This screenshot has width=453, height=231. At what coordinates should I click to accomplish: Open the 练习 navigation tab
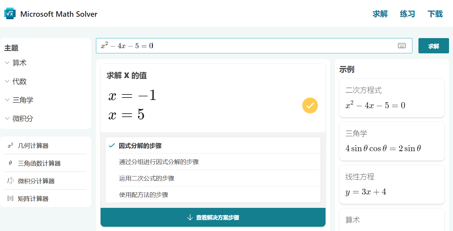click(x=407, y=14)
